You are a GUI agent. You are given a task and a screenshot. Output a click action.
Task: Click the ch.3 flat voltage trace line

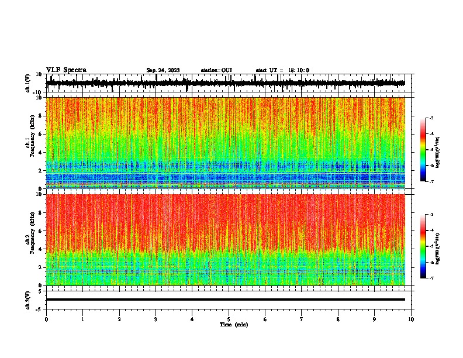point(225,300)
